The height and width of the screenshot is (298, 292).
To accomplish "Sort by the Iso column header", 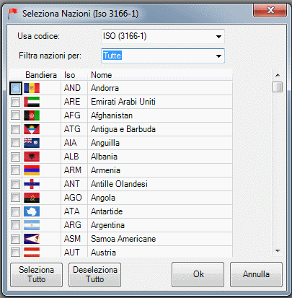I will point(70,75).
